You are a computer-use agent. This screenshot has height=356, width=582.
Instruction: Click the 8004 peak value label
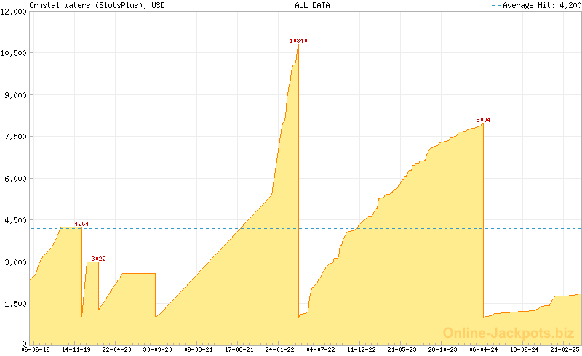[x=483, y=119]
